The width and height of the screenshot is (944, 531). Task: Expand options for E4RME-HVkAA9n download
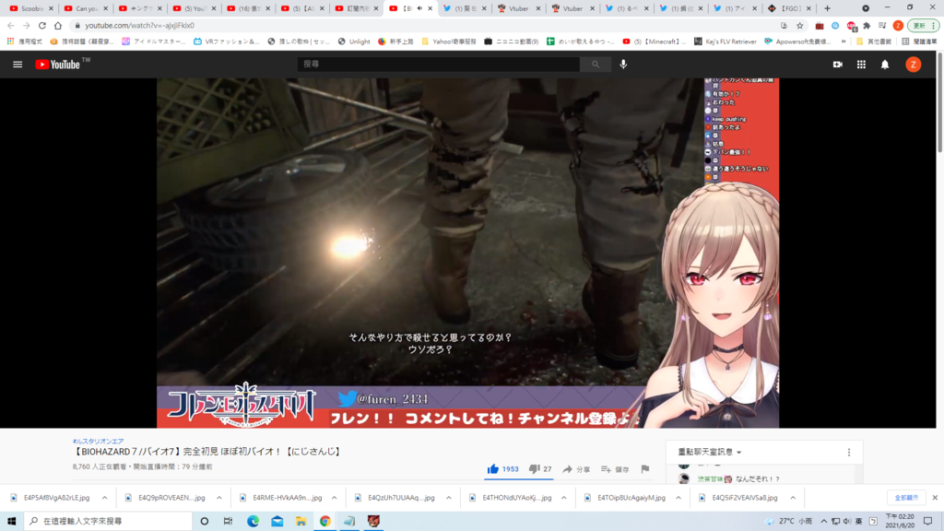point(334,498)
